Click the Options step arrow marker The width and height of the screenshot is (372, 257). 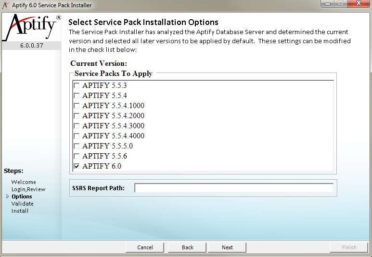7,196
